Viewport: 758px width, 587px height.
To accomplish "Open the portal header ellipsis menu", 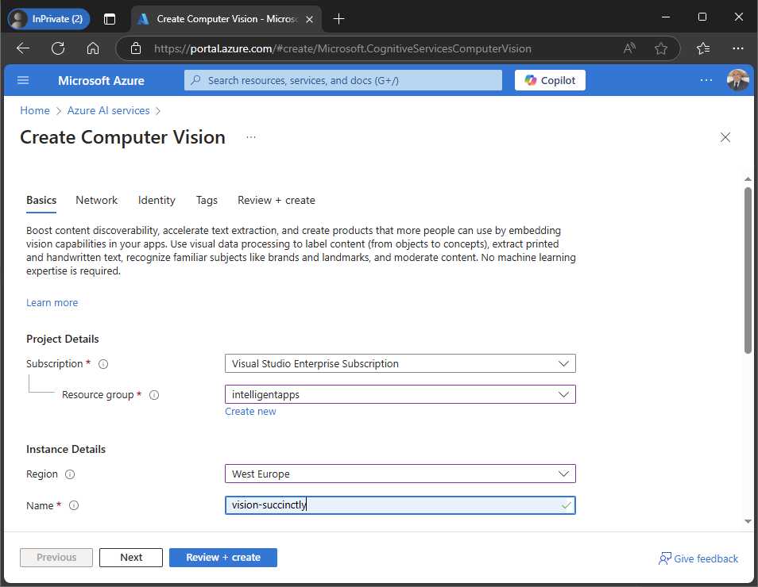I will click(x=706, y=80).
